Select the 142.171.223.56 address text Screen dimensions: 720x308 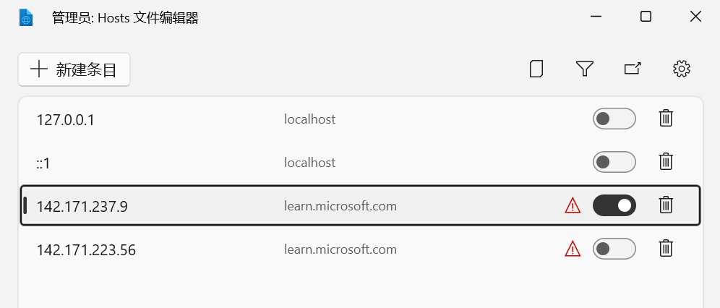pos(86,250)
